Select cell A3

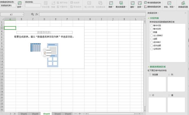pos(10,28)
